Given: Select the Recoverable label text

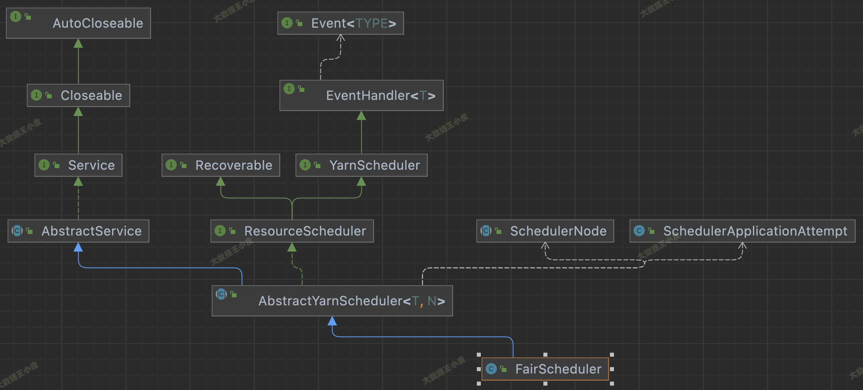Looking at the screenshot, I should [x=234, y=165].
